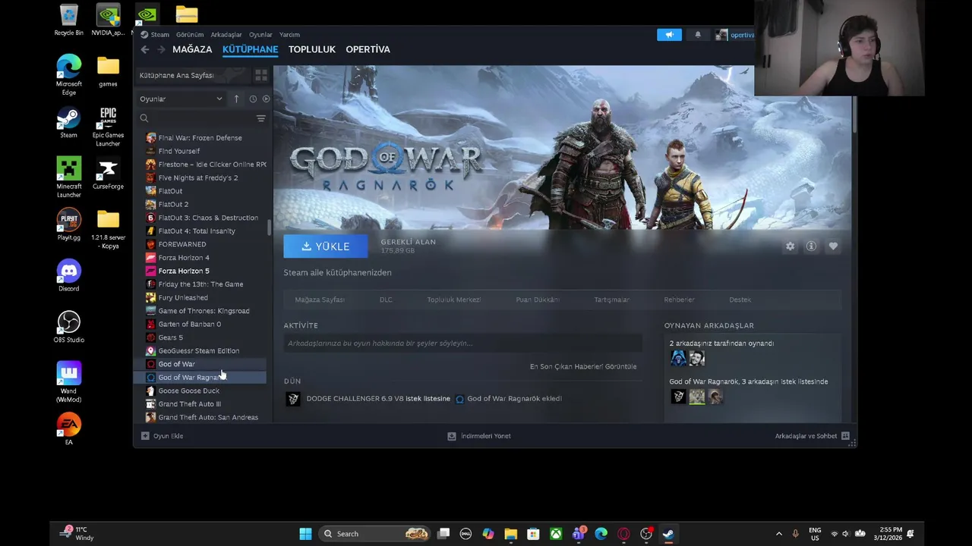
Task: Open the Oyunlar menu in the menu bar
Action: click(260, 35)
